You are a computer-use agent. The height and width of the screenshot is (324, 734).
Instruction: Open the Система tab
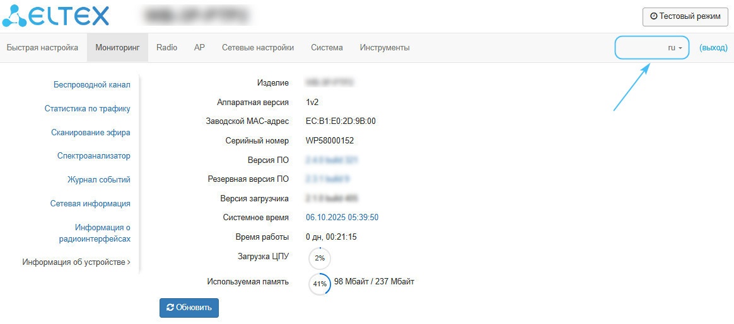[327, 48]
